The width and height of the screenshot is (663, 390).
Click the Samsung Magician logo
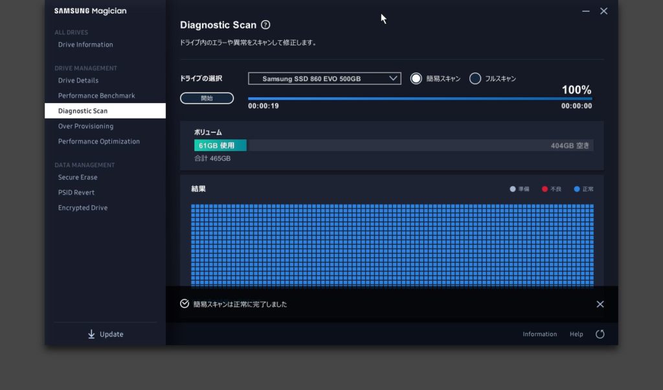coord(91,11)
